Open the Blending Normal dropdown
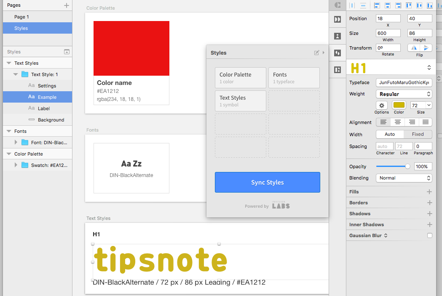Viewport: 442px width, 296px height. [404, 178]
